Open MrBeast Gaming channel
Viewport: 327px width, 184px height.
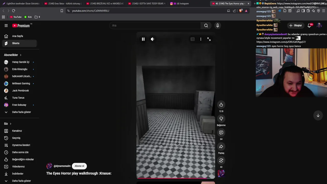coord(20,84)
